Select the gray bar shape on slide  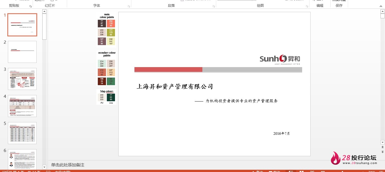(x=252, y=69)
